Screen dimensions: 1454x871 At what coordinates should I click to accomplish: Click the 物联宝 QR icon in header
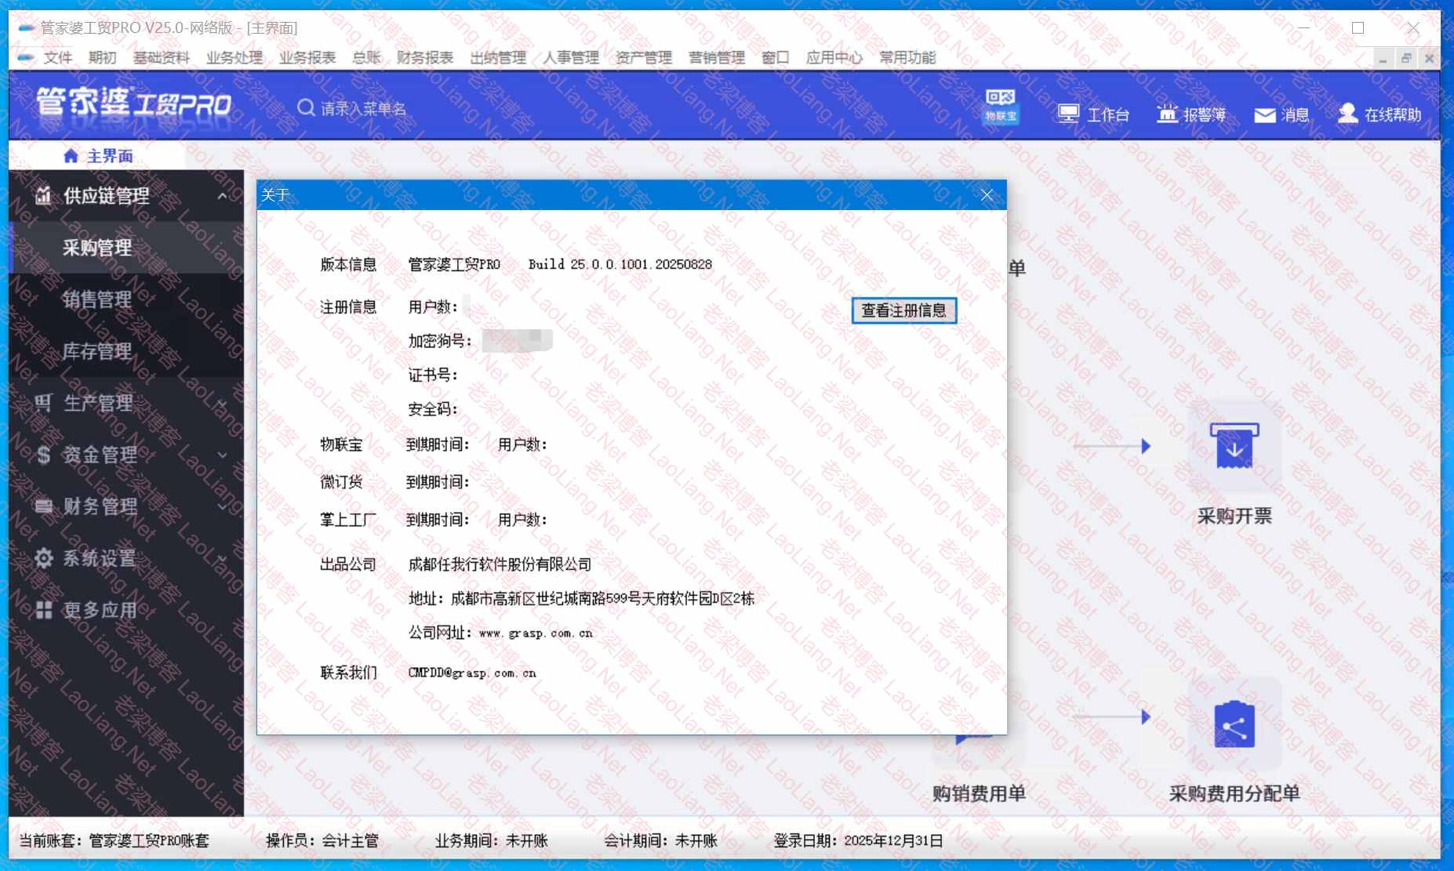click(x=1001, y=105)
